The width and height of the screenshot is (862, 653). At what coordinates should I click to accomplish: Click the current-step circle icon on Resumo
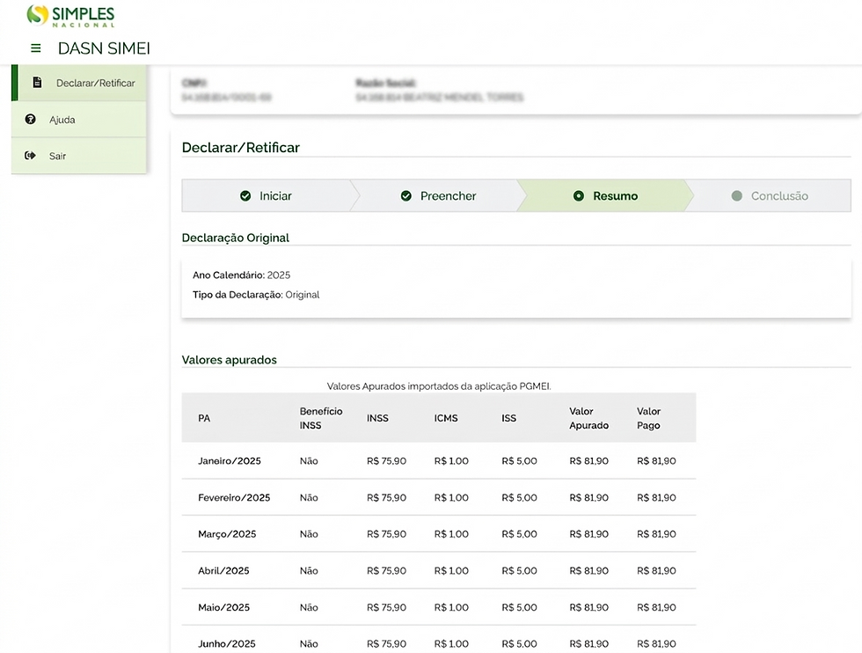point(579,196)
